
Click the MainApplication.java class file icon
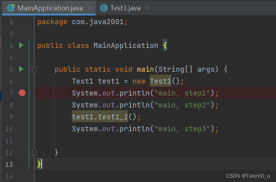tap(11, 8)
